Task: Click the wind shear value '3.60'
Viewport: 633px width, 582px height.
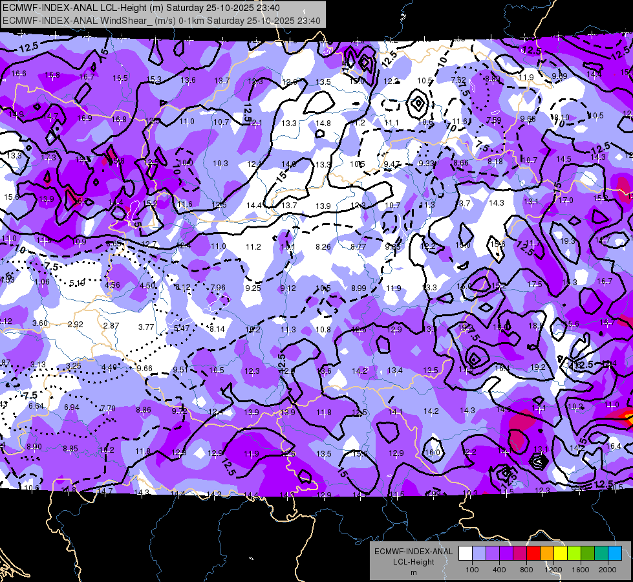Action: [x=40, y=323]
